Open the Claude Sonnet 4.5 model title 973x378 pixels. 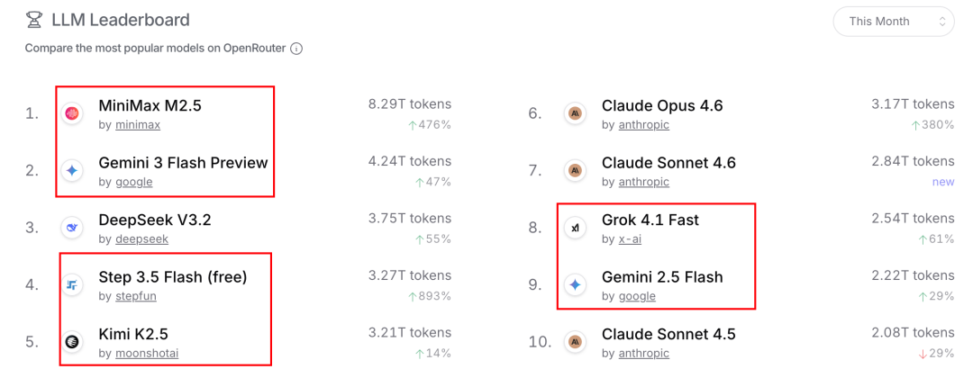(668, 335)
